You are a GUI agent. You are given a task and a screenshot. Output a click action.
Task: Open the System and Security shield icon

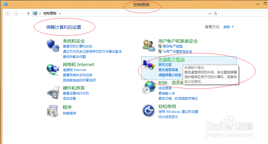(x=53, y=45)
